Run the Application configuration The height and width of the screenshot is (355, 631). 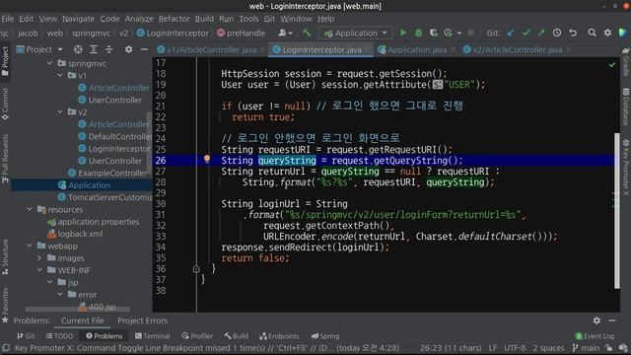[403, 33]
